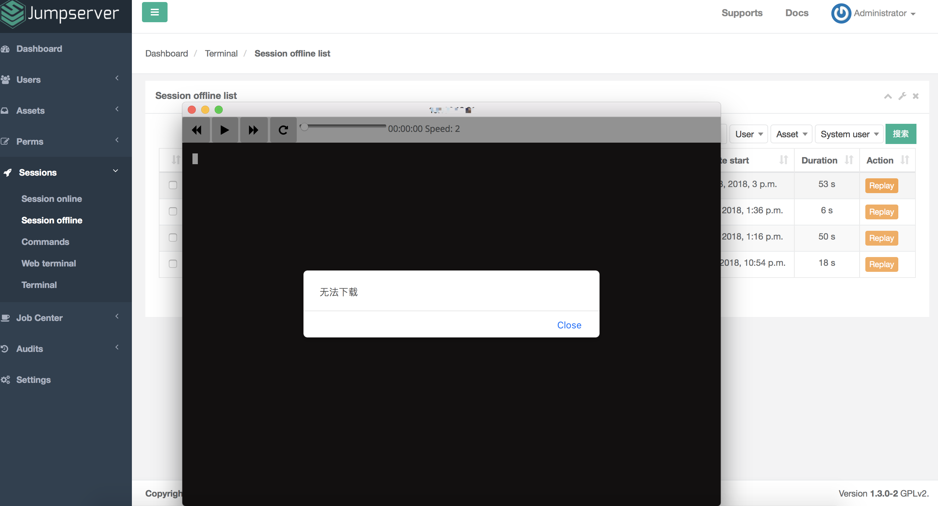
Task: Click the restart icon in the replay player
Action: pos(283,130)
